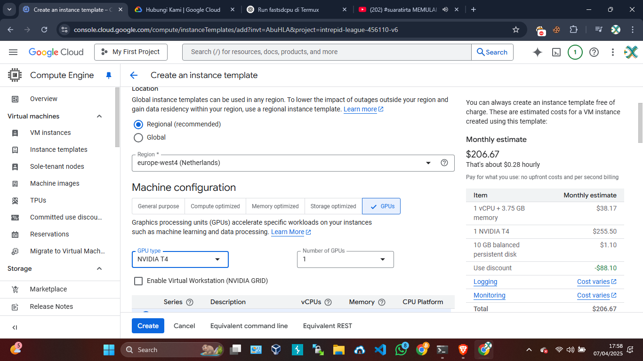The width and height of the screenshot is (643, 361).
Task: View site information icon in address bar
Action: click(64, 30)
